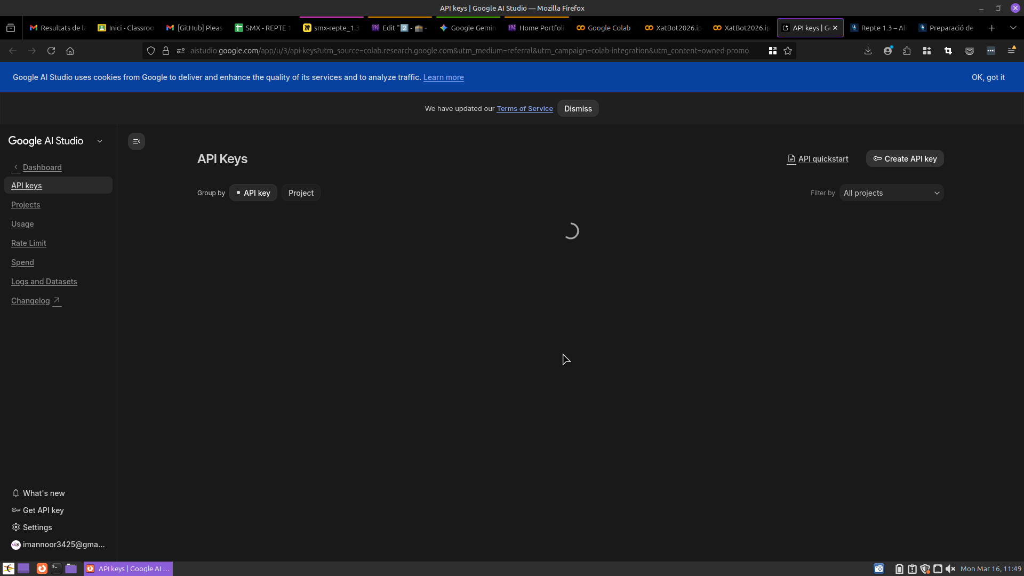This screenshot has height=576, width=1024.
Task: Open Rate Limit in the sidebar
Action: [x=29, y=243]
